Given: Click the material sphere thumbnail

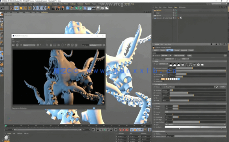Looking at the screenshot, I should pyautogui.click(x=7, y=138).
